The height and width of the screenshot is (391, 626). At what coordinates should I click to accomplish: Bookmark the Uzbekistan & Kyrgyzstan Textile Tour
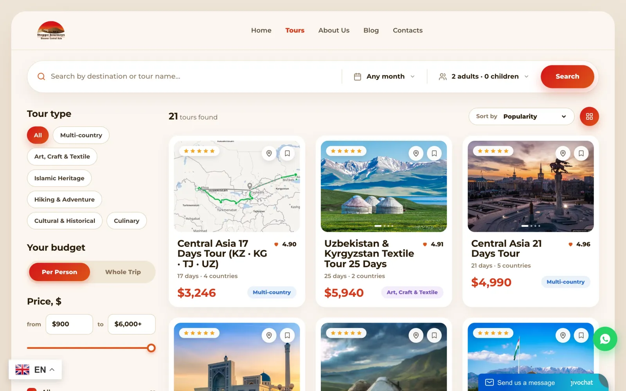point(434,153)
